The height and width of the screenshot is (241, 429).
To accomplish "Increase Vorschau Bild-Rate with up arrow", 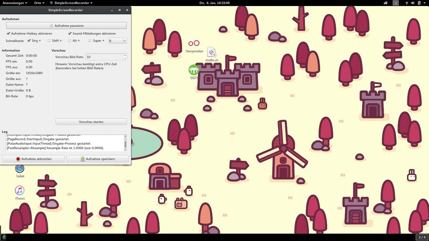I will pos(125,55).
